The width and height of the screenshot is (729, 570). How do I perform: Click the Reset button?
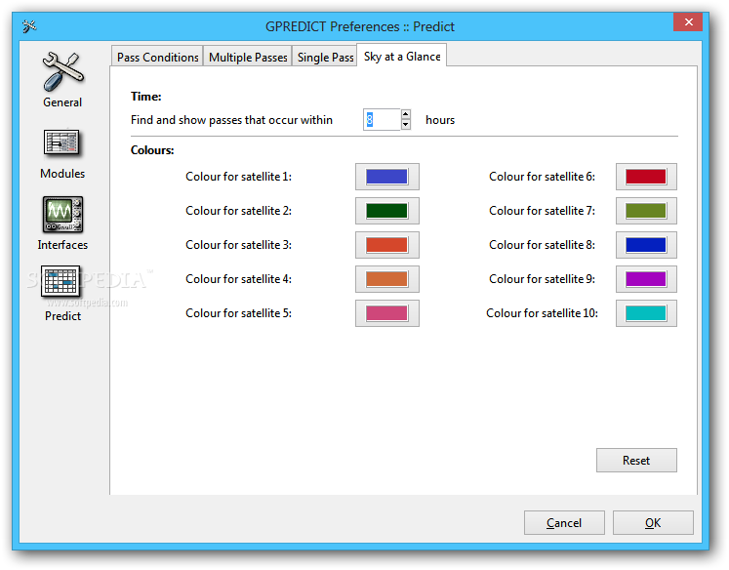click(636, 461)
